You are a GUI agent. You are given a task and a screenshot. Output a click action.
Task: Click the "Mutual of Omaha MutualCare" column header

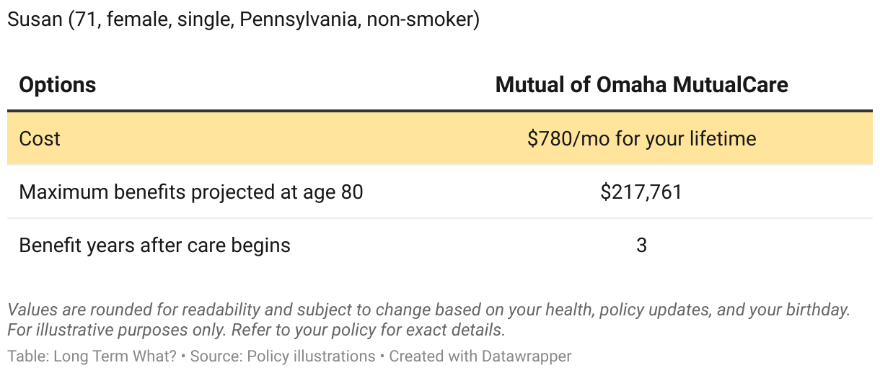click(641, 85)
